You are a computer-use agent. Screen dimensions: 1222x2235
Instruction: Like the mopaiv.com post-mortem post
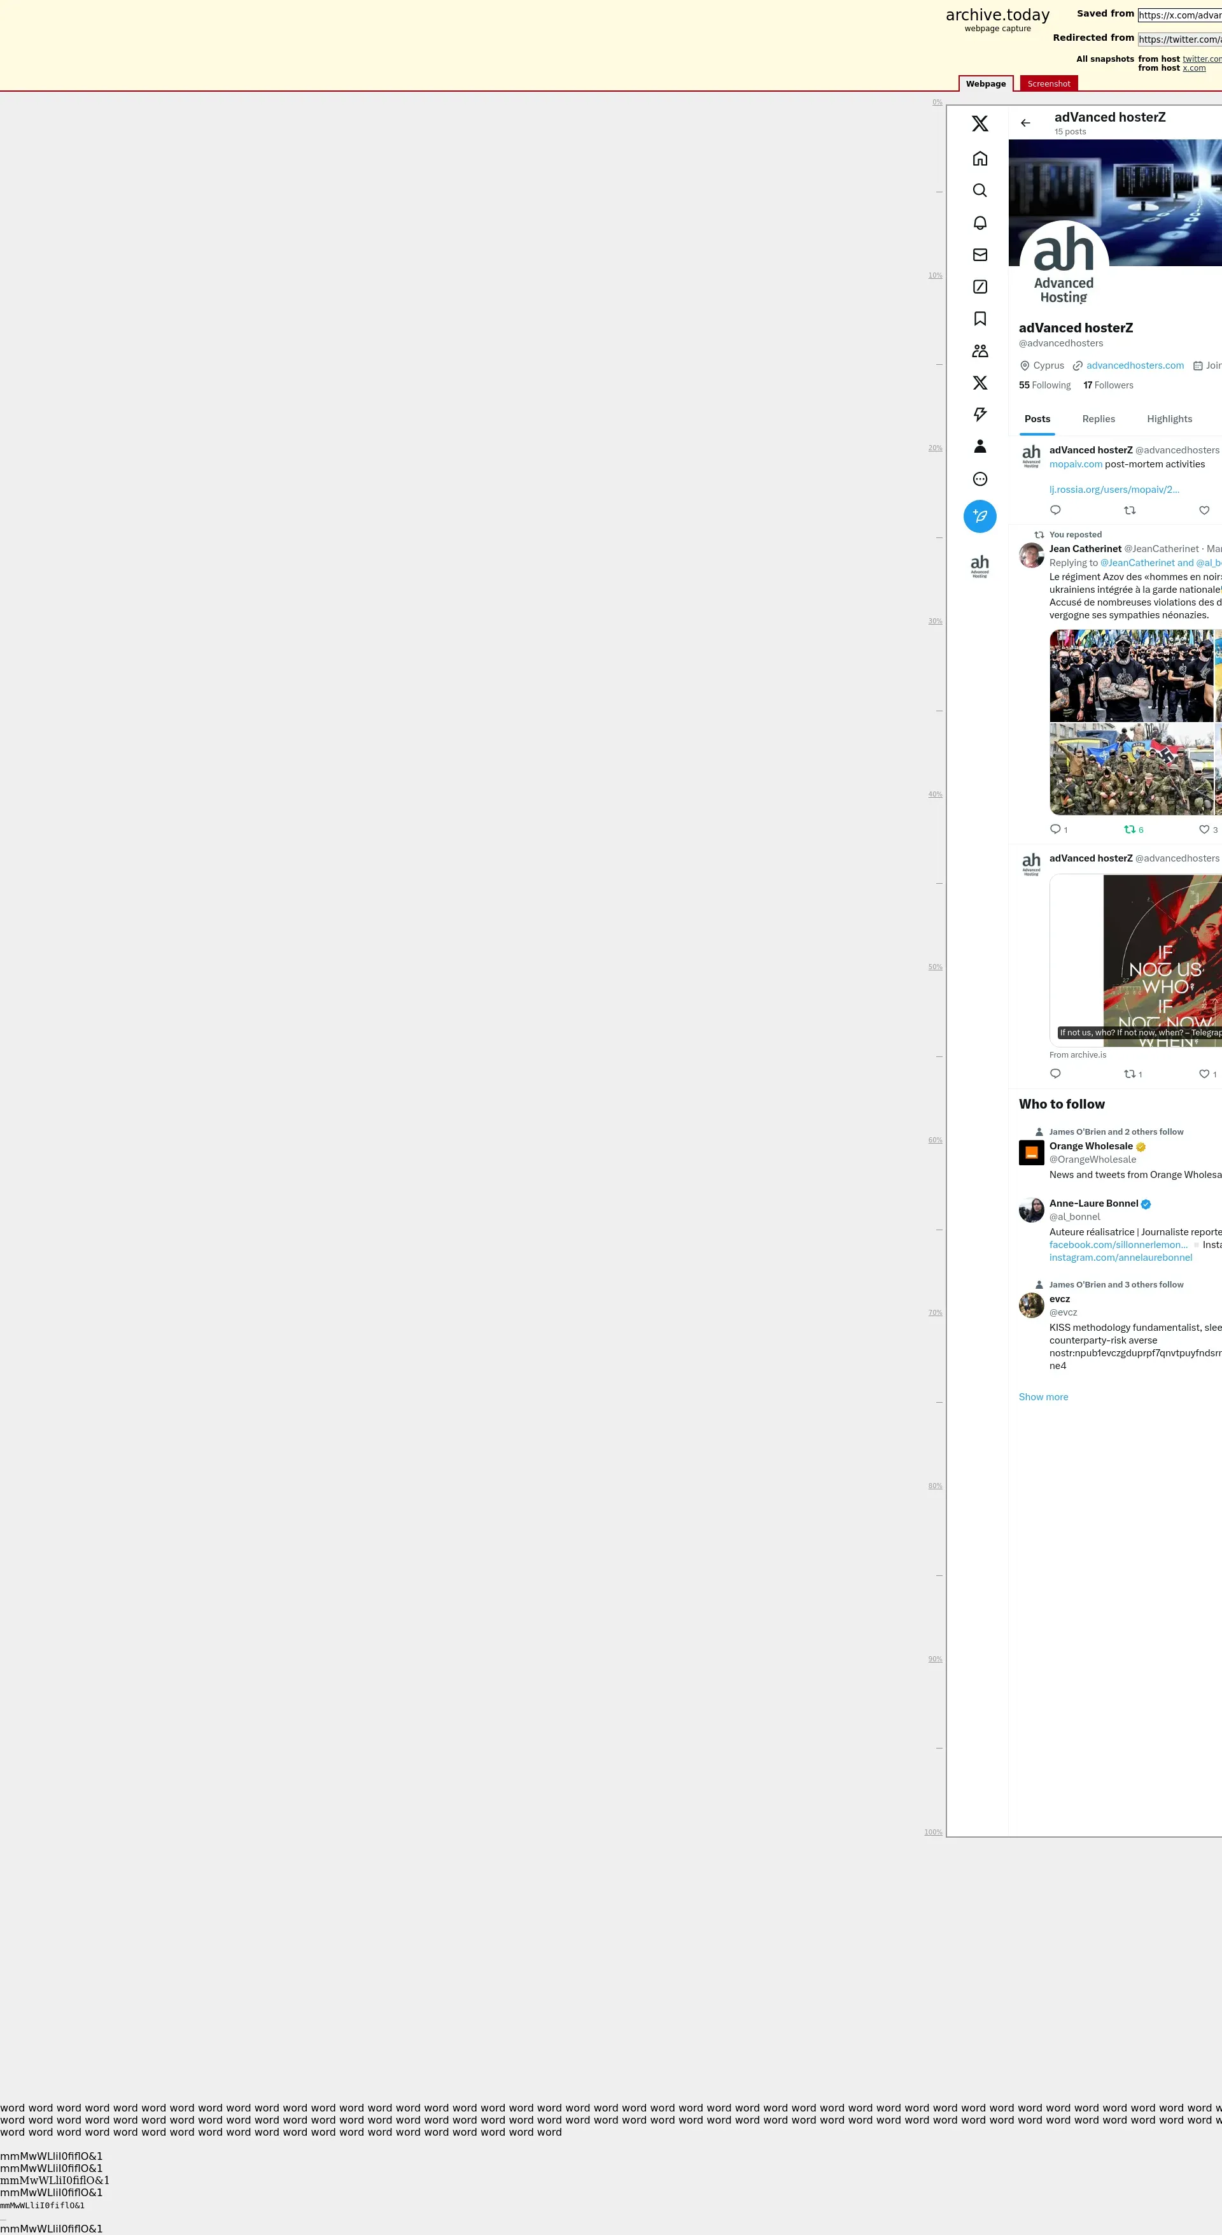point(1203,510)
